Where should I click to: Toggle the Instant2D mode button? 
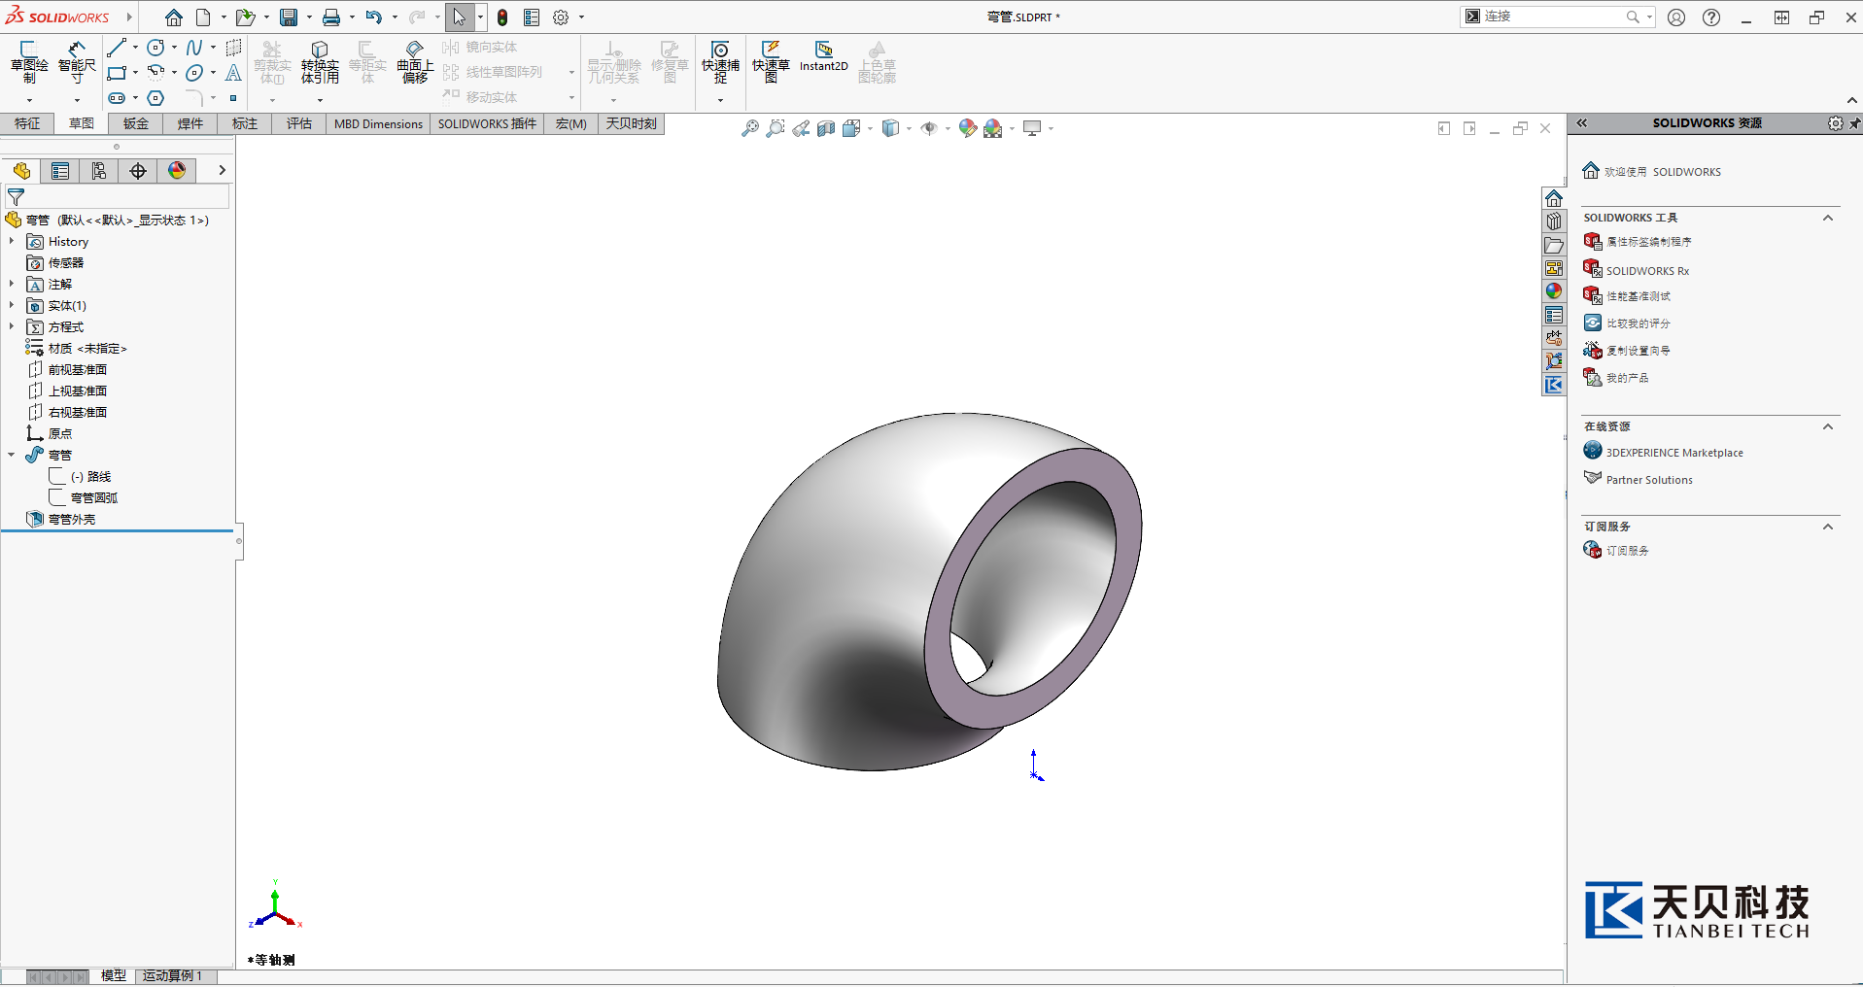pyautogui.click(x=824, y=57)
